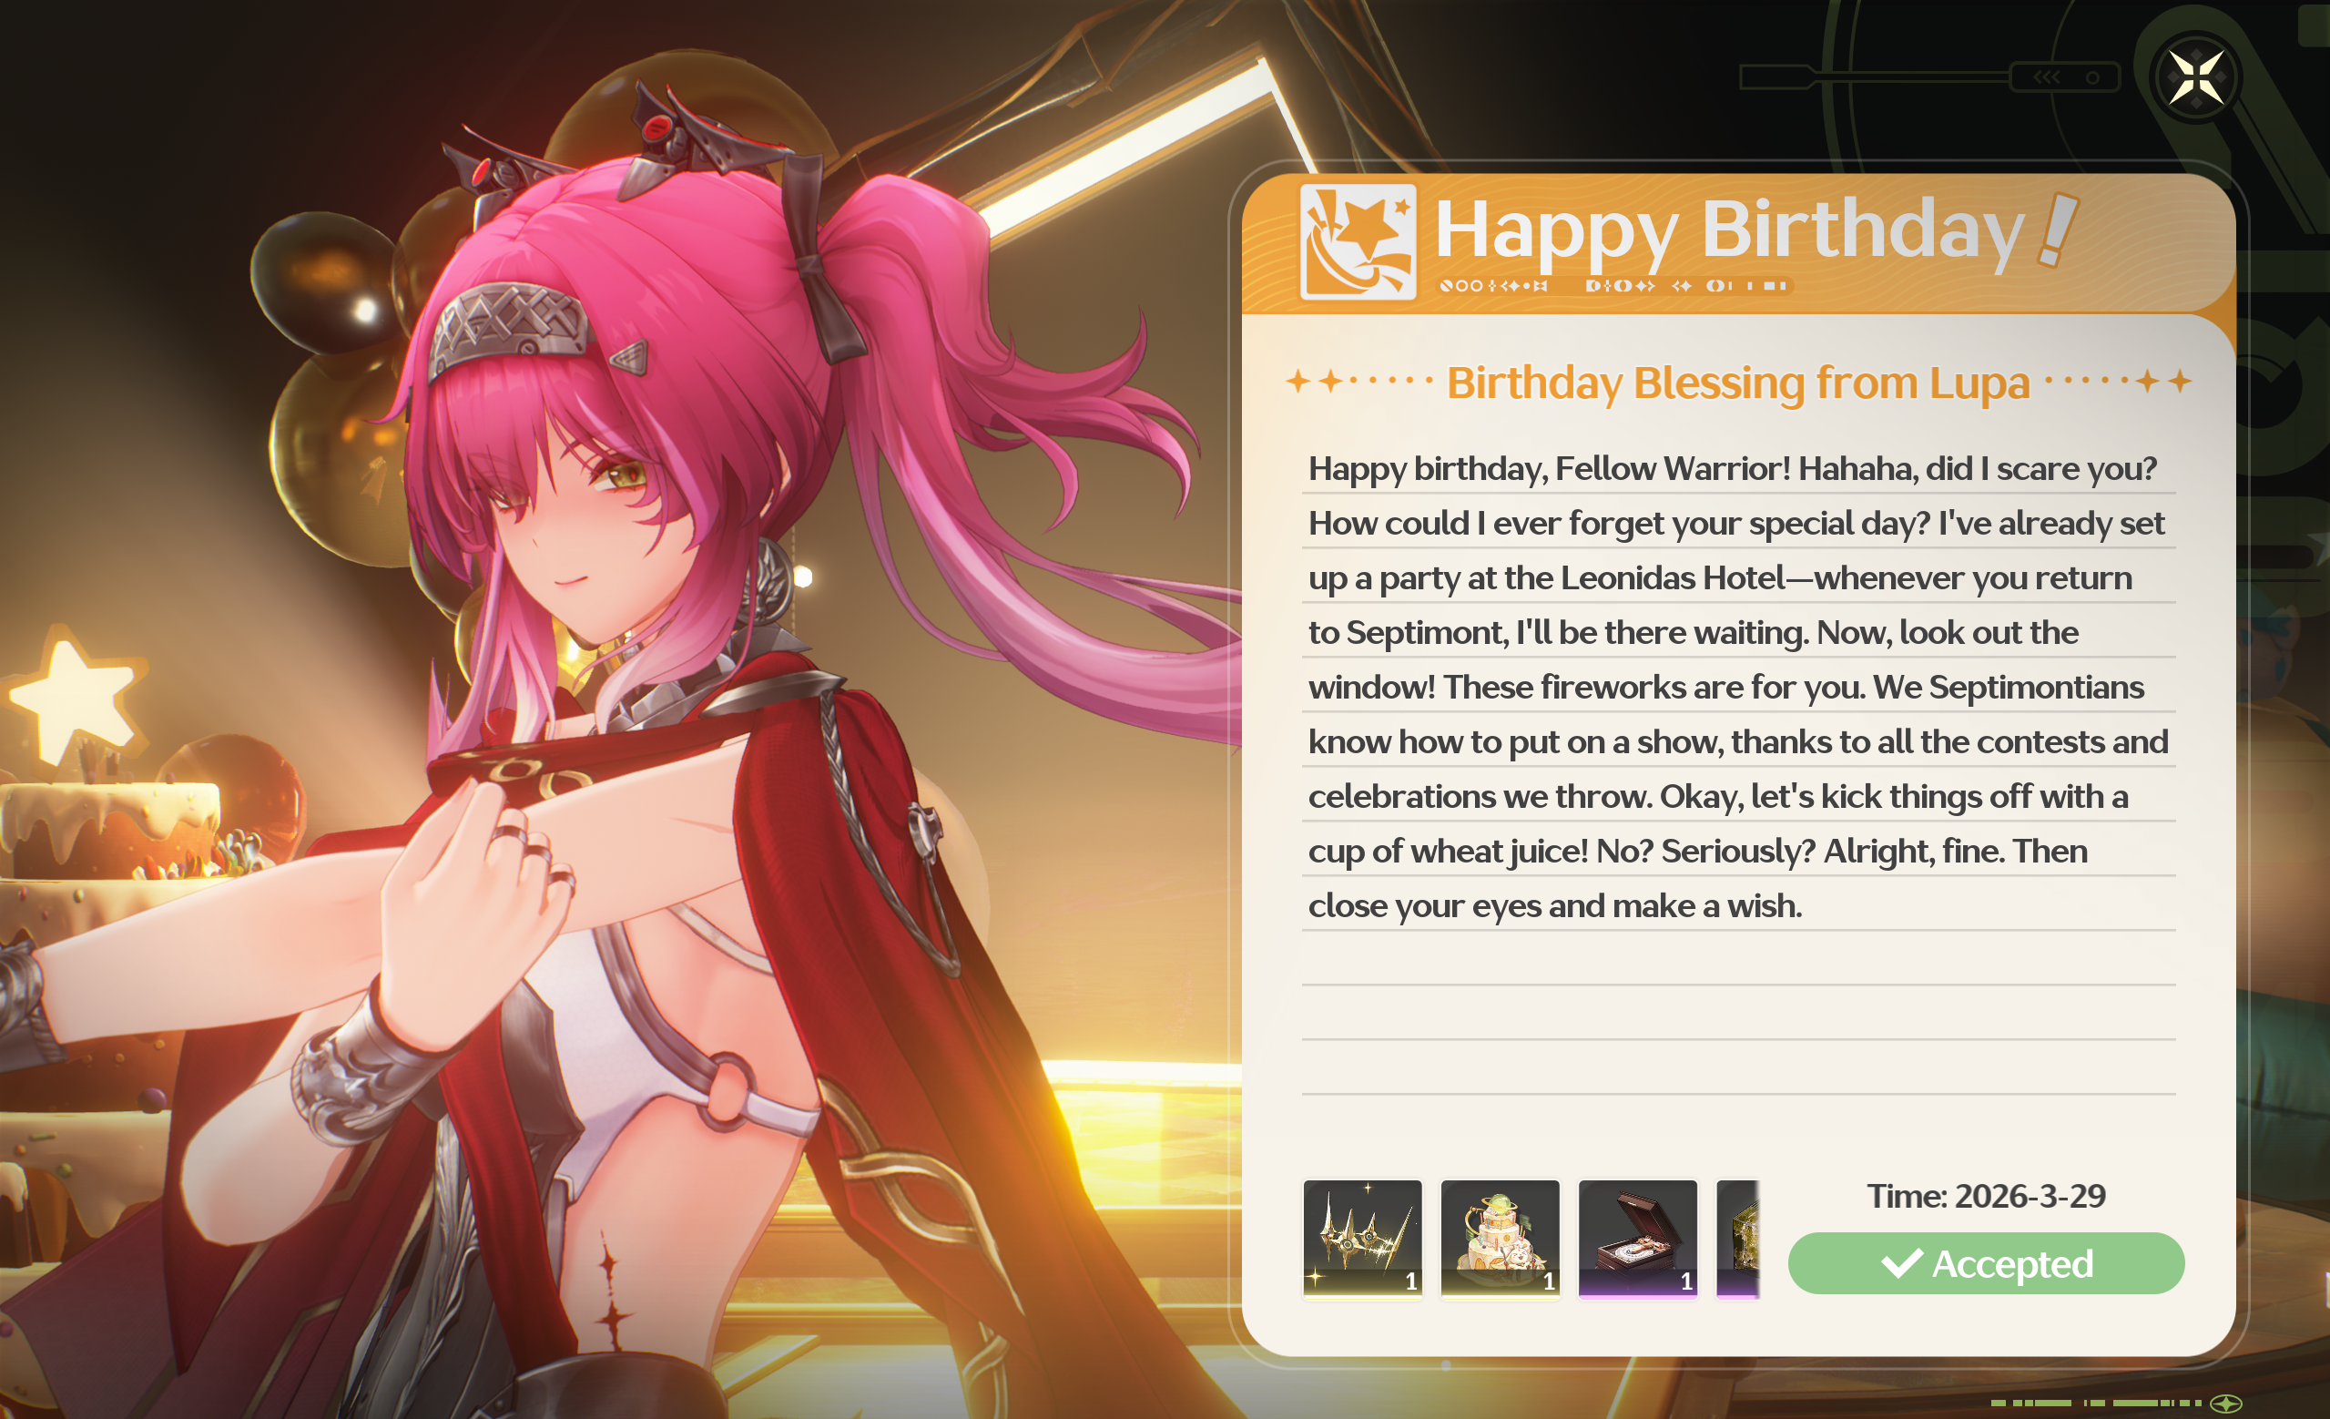Click the shooting star icon beside Happy Birthday
This screenshot has width=2330, height=1419.
click(x=1358, y=242)
